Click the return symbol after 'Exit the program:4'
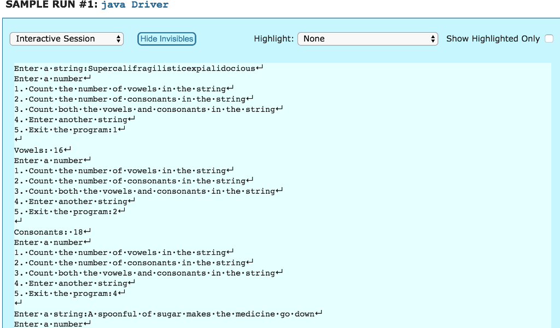Viewport: 560px width, 328px height. click(121, 293)
